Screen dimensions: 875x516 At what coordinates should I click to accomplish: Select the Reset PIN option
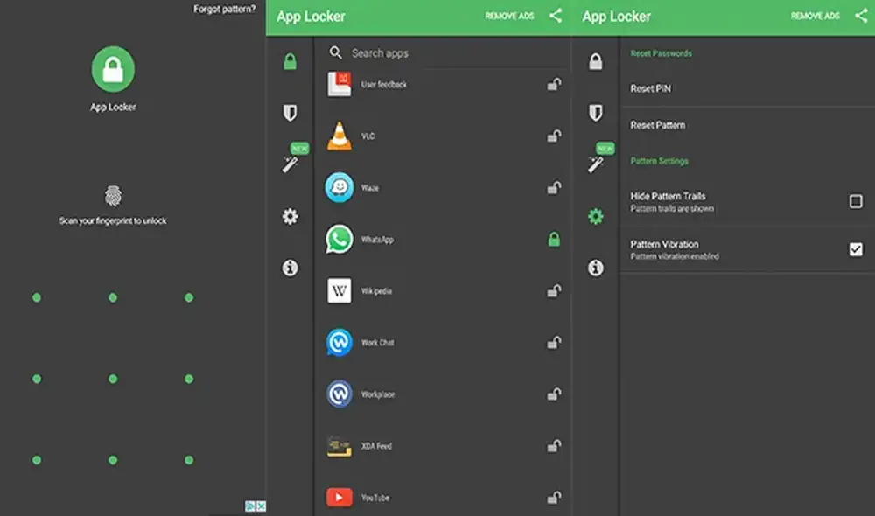pos(652,88)
